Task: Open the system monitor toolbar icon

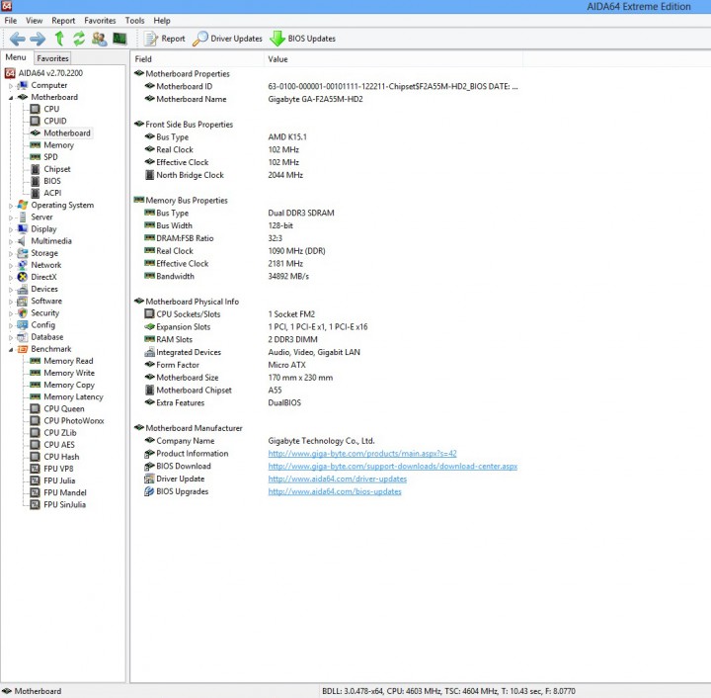Action: pyautogui.click(x=119, y=39)
